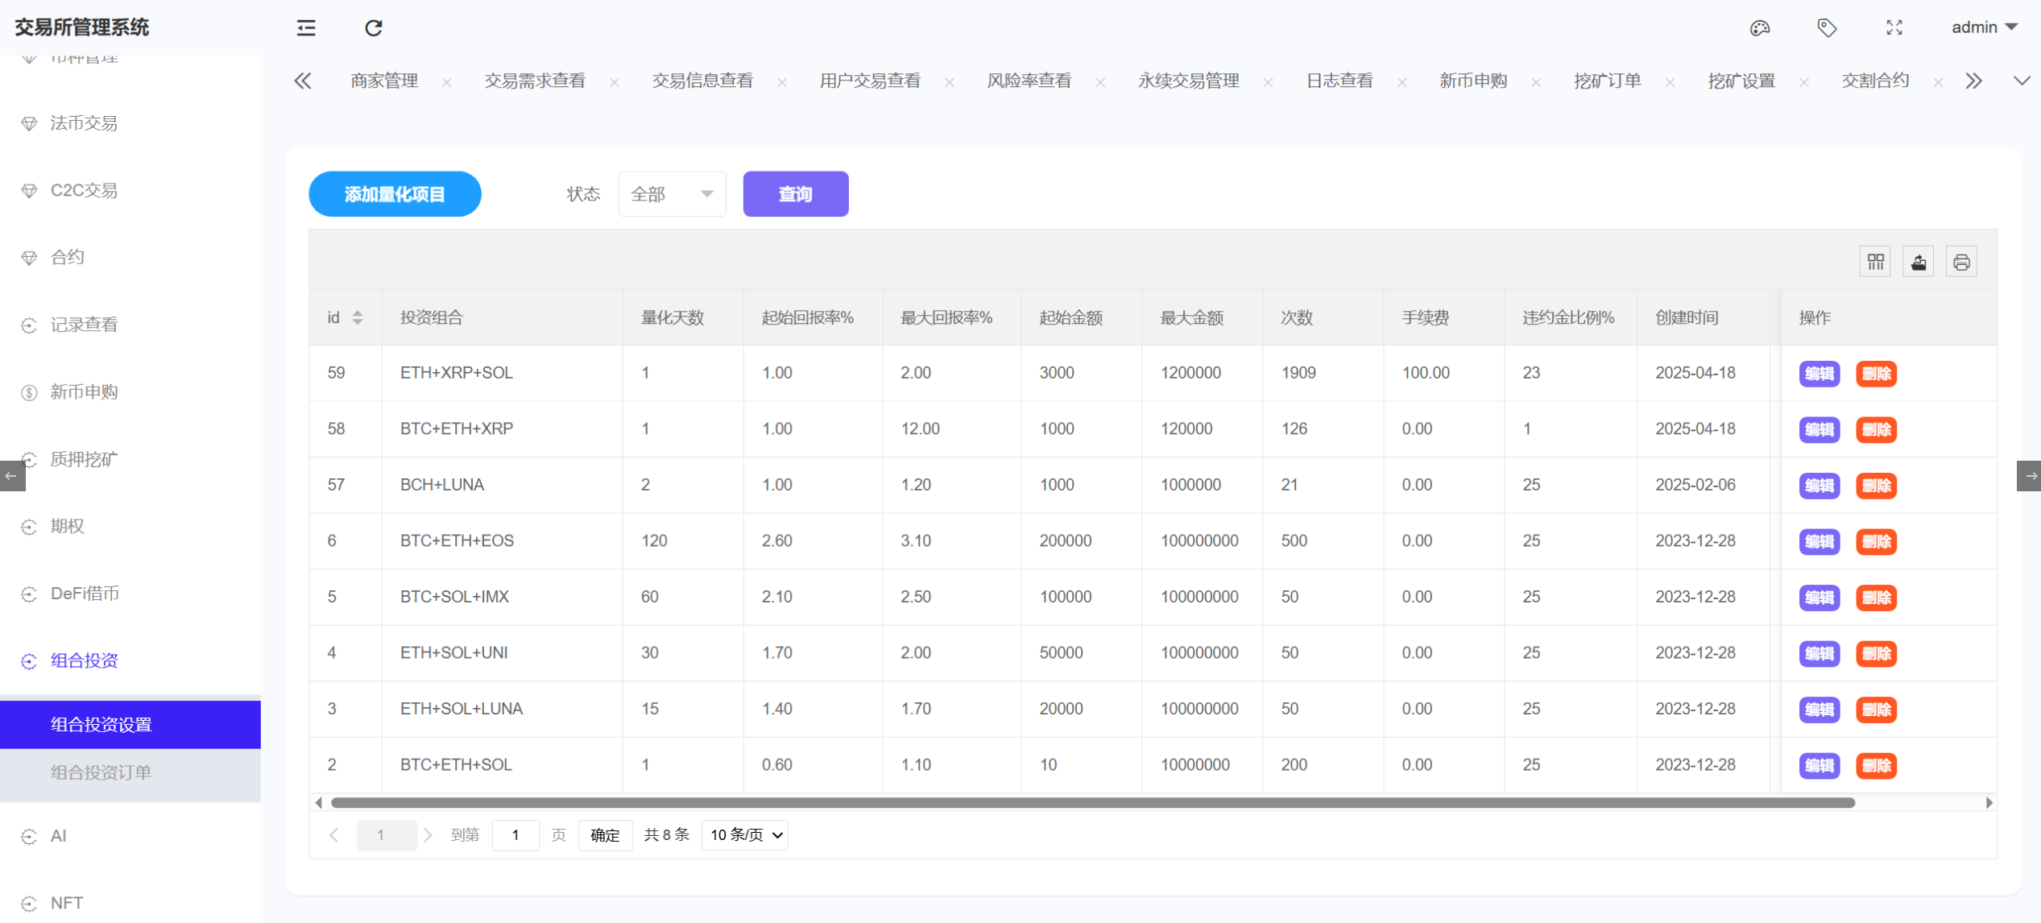Open theme settings via the palette icon
Screen dimensions: 2041x923
coord(1761,28)
